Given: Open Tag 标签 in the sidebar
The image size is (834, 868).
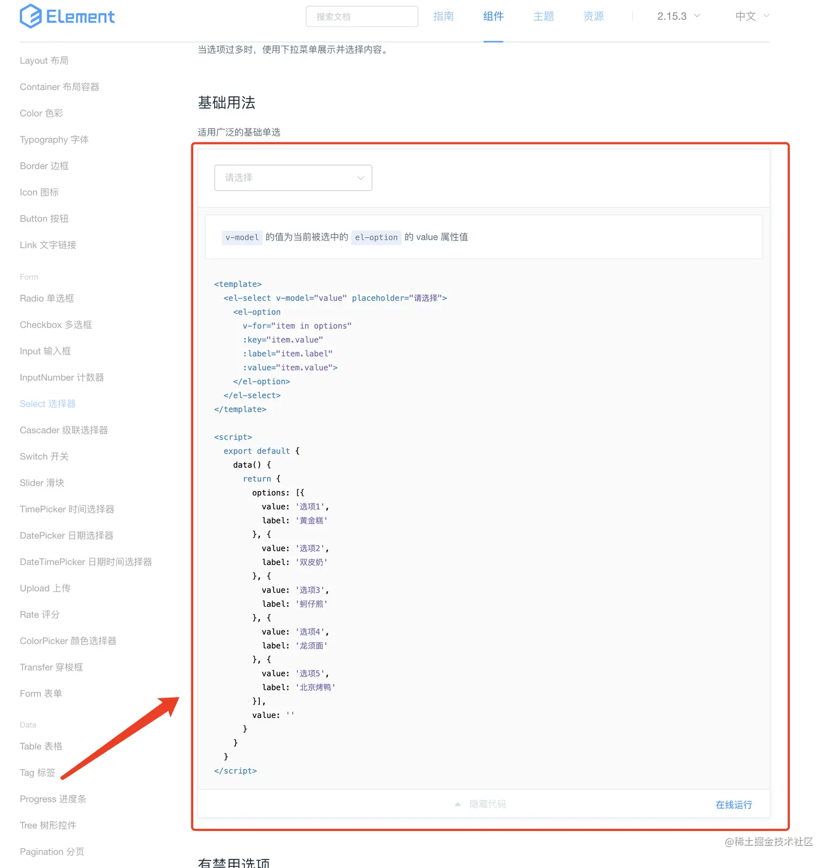Looking at the screenshot, I should click(38, 773).
